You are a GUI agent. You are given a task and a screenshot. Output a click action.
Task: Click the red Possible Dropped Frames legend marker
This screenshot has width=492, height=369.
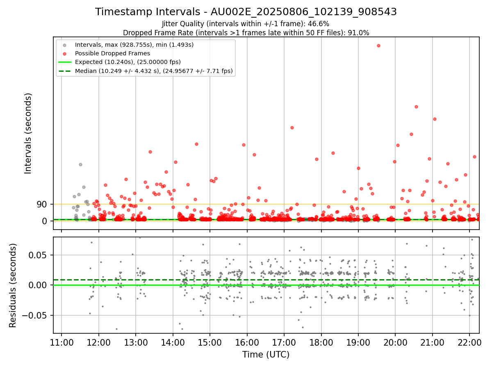64,53
